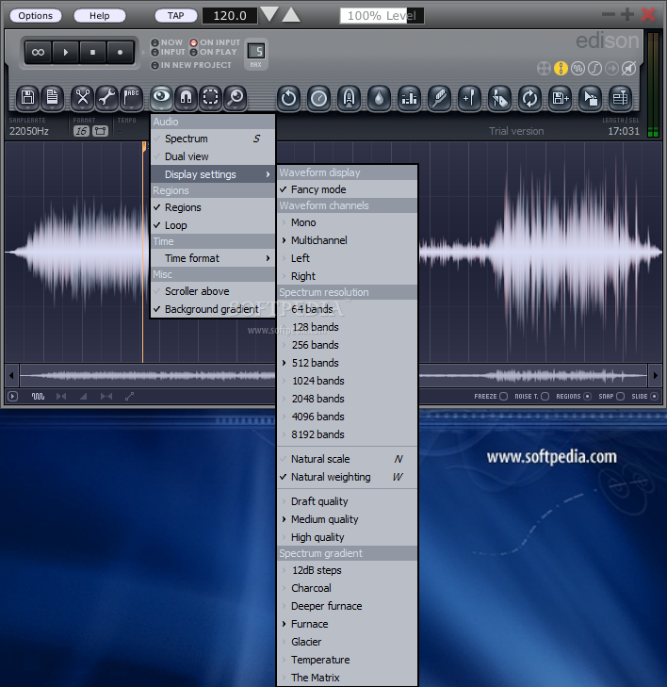Click the 120.0 tempo field
The width and height of the screenshot is (667, 687).
coord(230,16)
